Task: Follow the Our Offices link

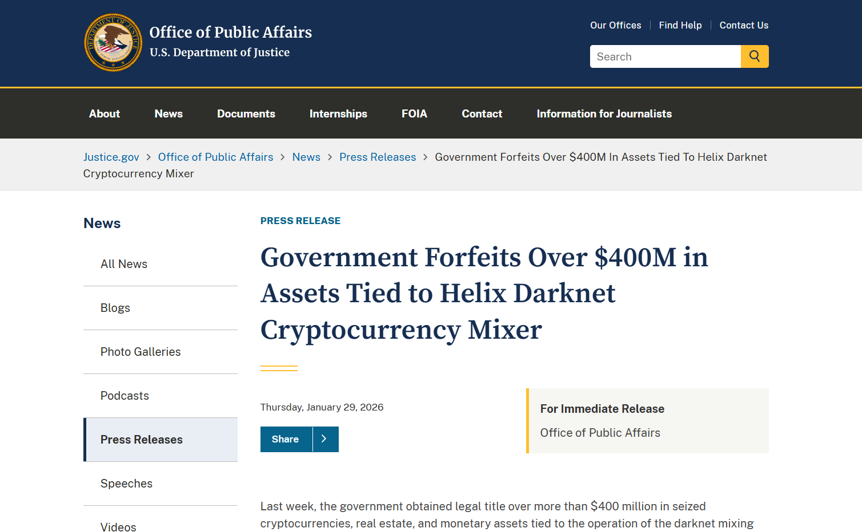Action: (x=615, y=25)
